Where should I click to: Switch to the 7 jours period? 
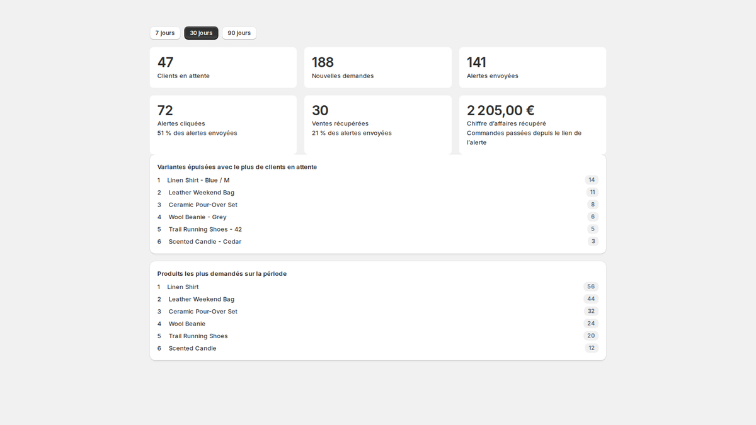pos(165,33)
